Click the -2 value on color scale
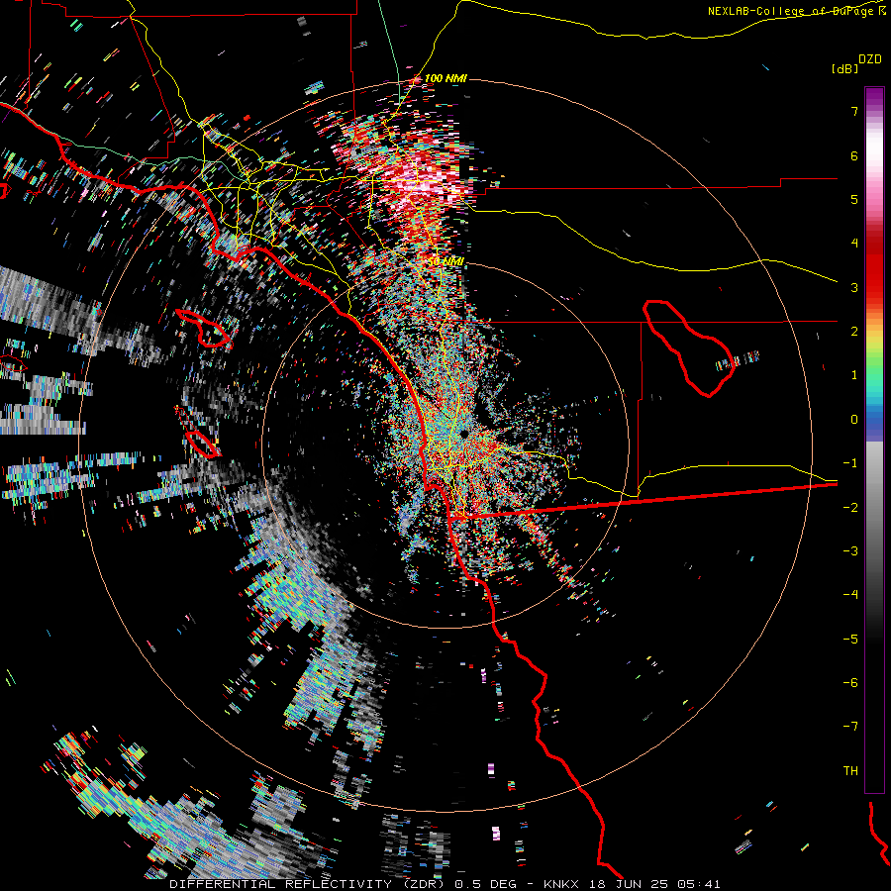This screenshot has width=891, height=891. (850, 508)
